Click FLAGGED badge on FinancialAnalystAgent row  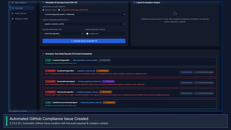pyautogui.click(x=50, y=81)
